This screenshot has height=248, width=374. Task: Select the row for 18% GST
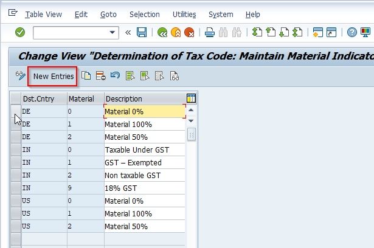[x=16, y=188]
